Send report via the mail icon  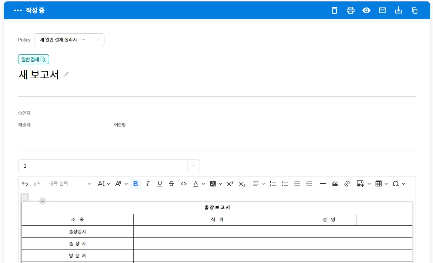[382, 10]
